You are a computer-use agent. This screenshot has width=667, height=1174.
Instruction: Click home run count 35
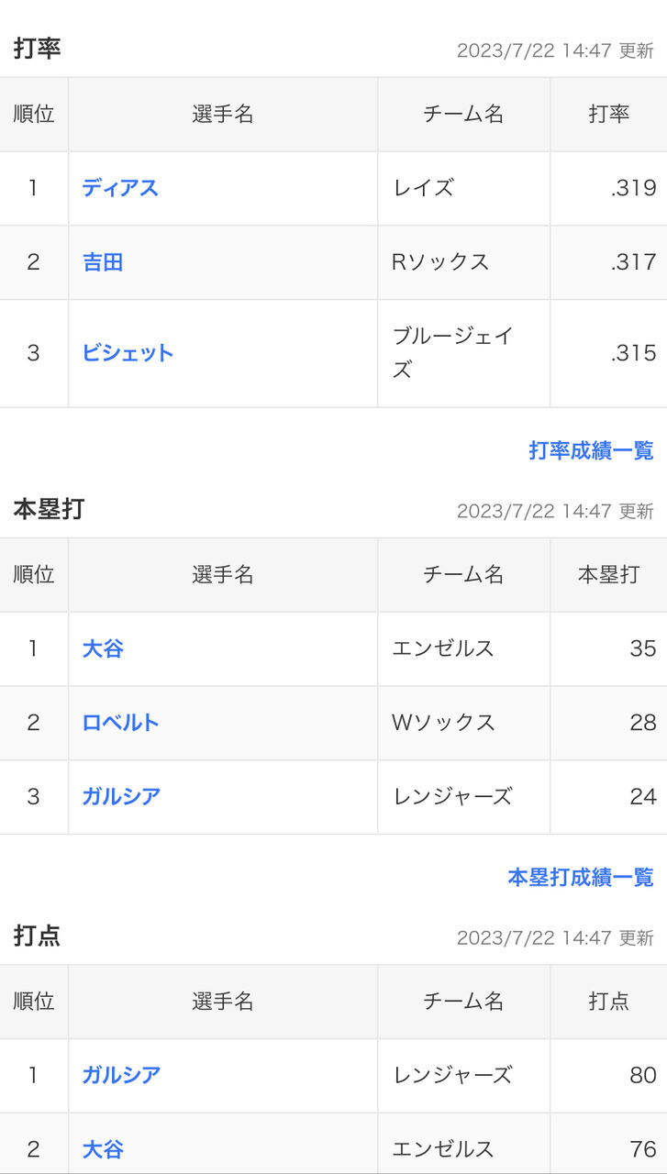click(643, 648)
